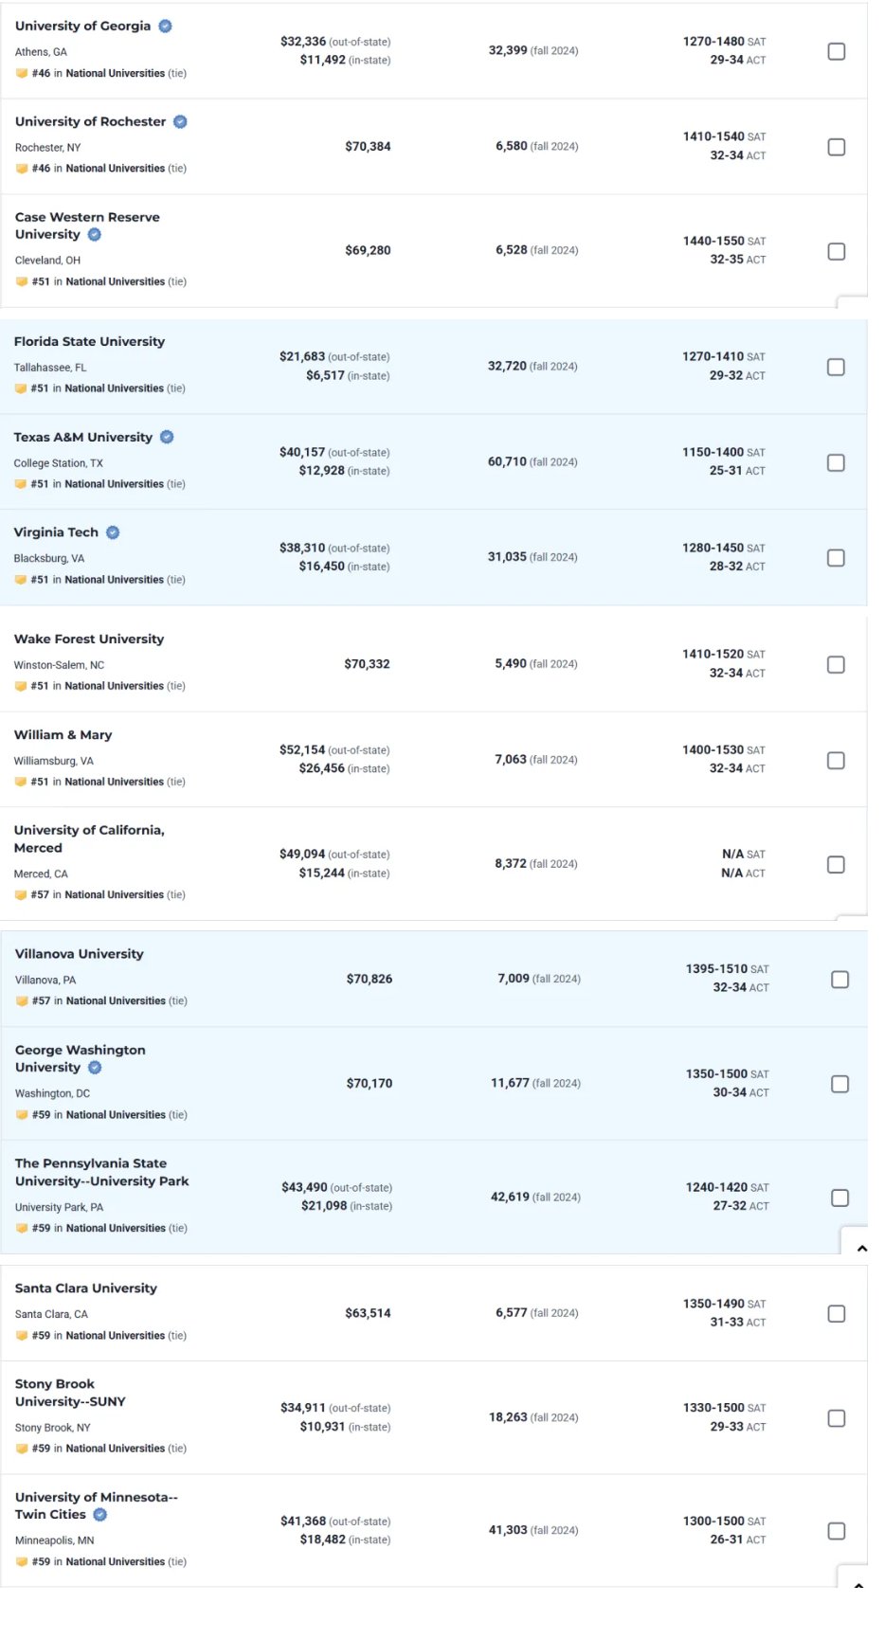884x1639 pixels.
Task: Tick the checkbox for William & Mary
Action: pyautogui.click(x=836, y=761)
